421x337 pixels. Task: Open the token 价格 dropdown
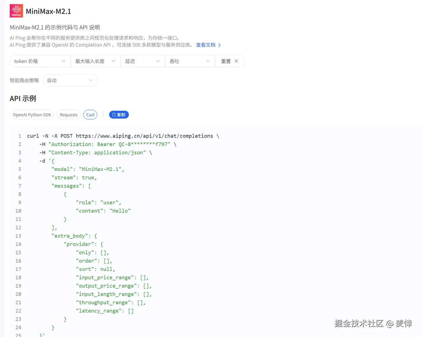(x=40, y=61)
